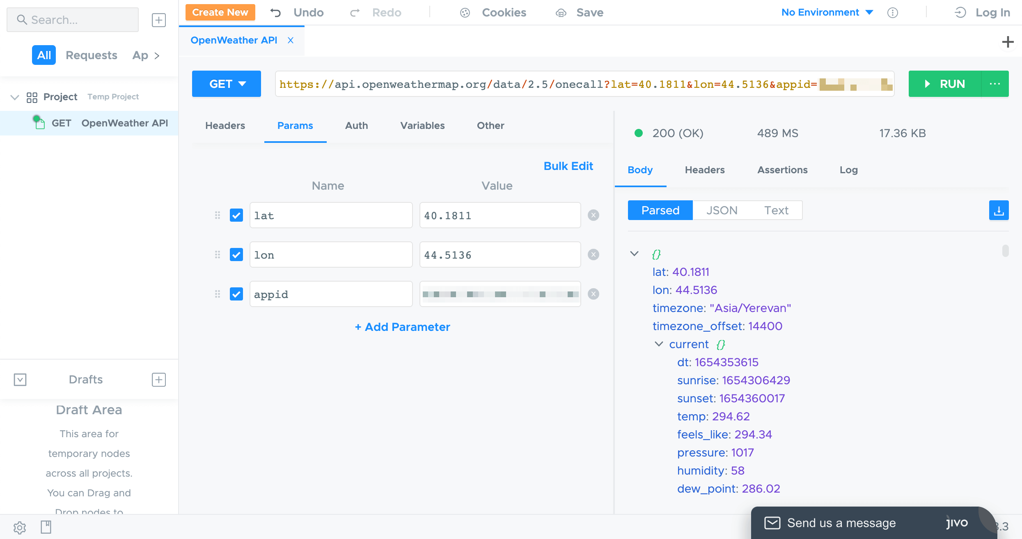Select the Requests sidebar filter

pos(92,55)
